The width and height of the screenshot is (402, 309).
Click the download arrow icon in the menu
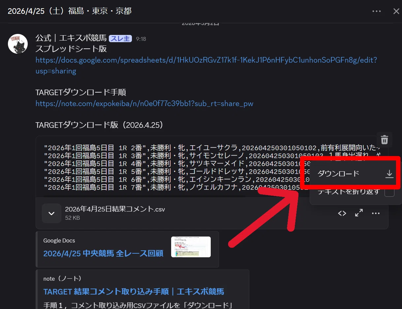(389, 174)
